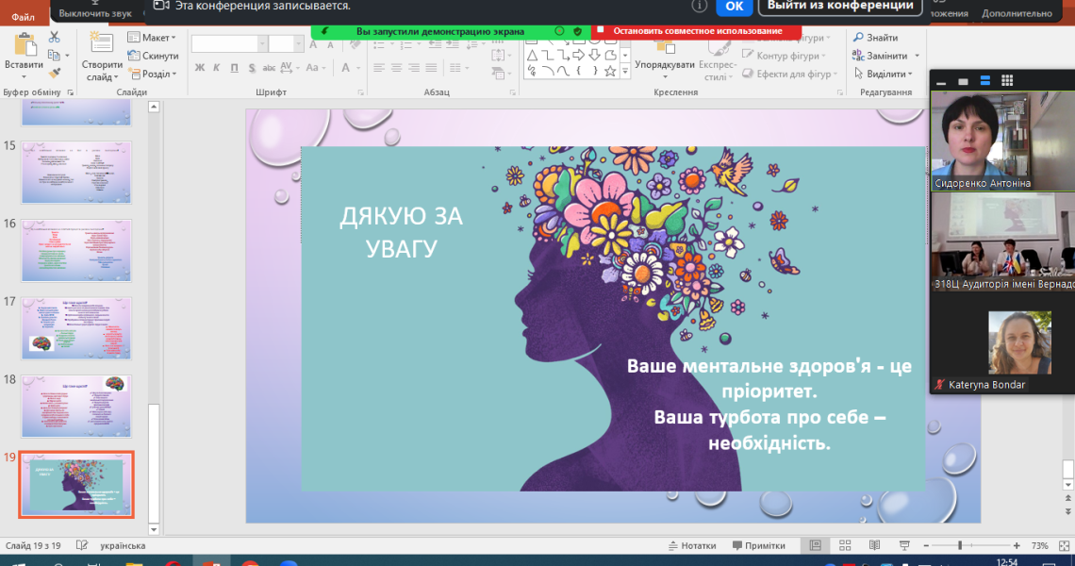Select slide 16 thumbnail
Viewport: 1075px width, 566px height.
coord(76,250)
